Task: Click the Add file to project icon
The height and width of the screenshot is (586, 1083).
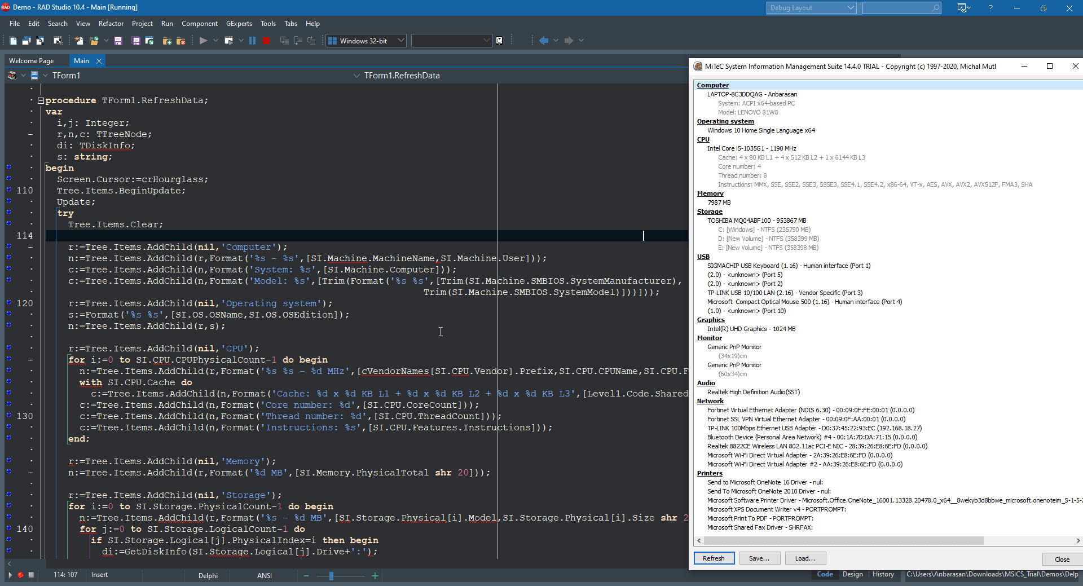Action: [x=167, y=41]
